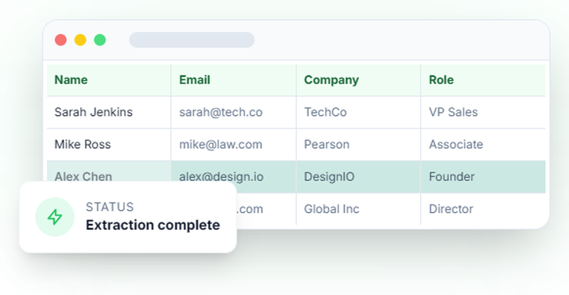Click the address bar in window header
Image resolution: width=569 pixels, height=295 pixels.
point(192,40)
